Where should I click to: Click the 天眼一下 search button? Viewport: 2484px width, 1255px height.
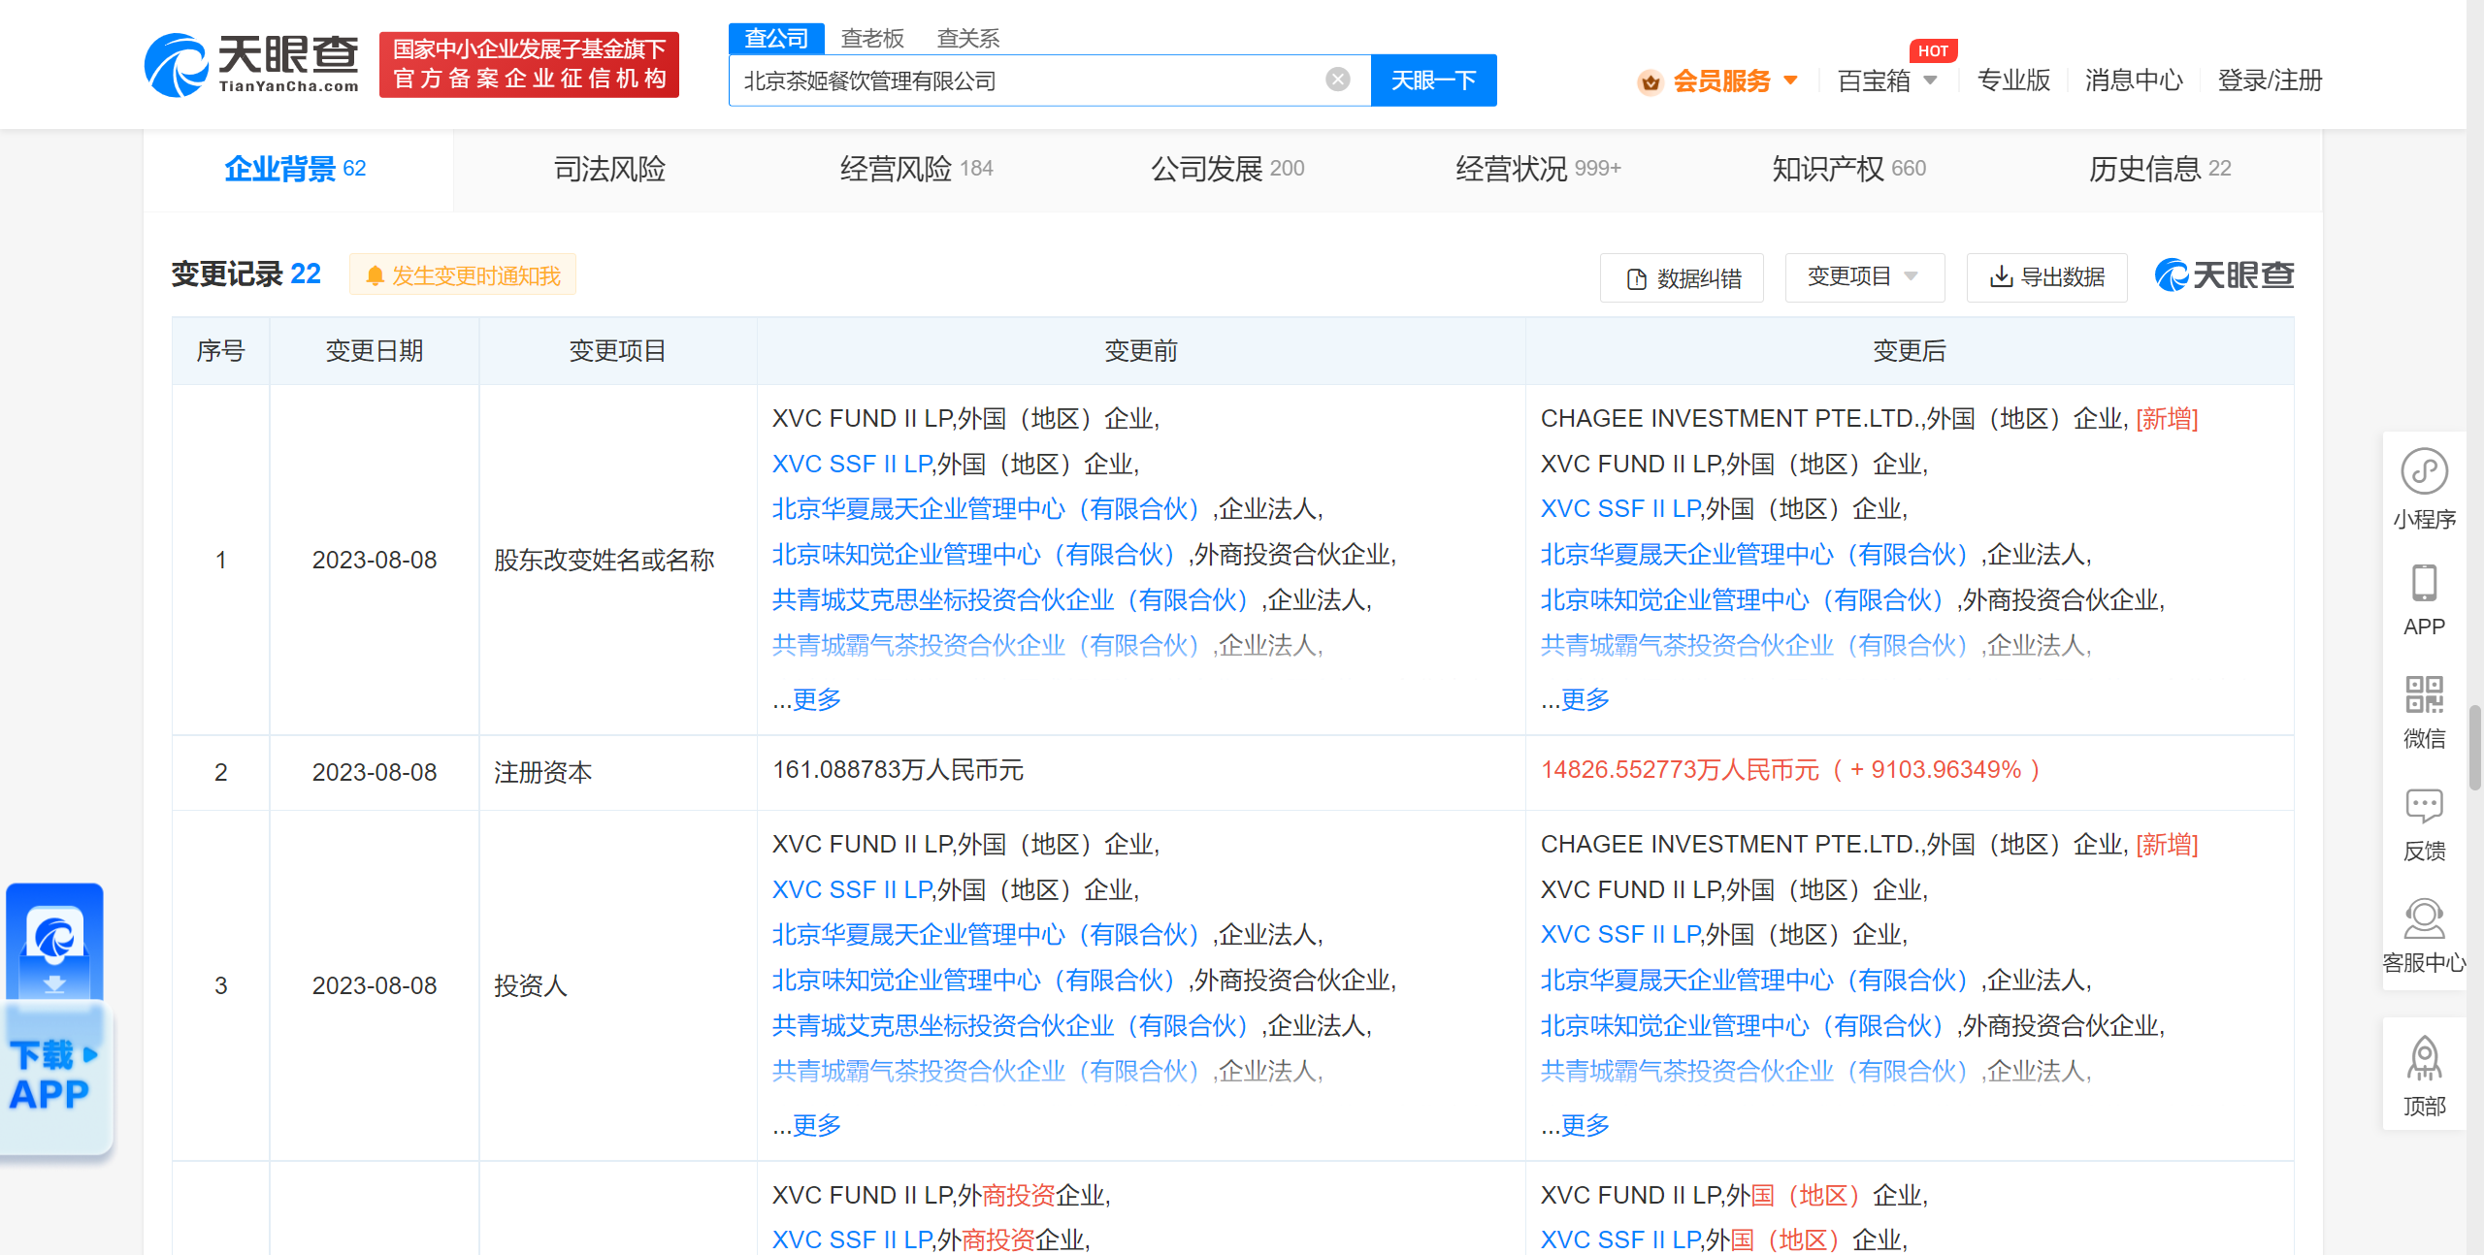point(1433,80)
